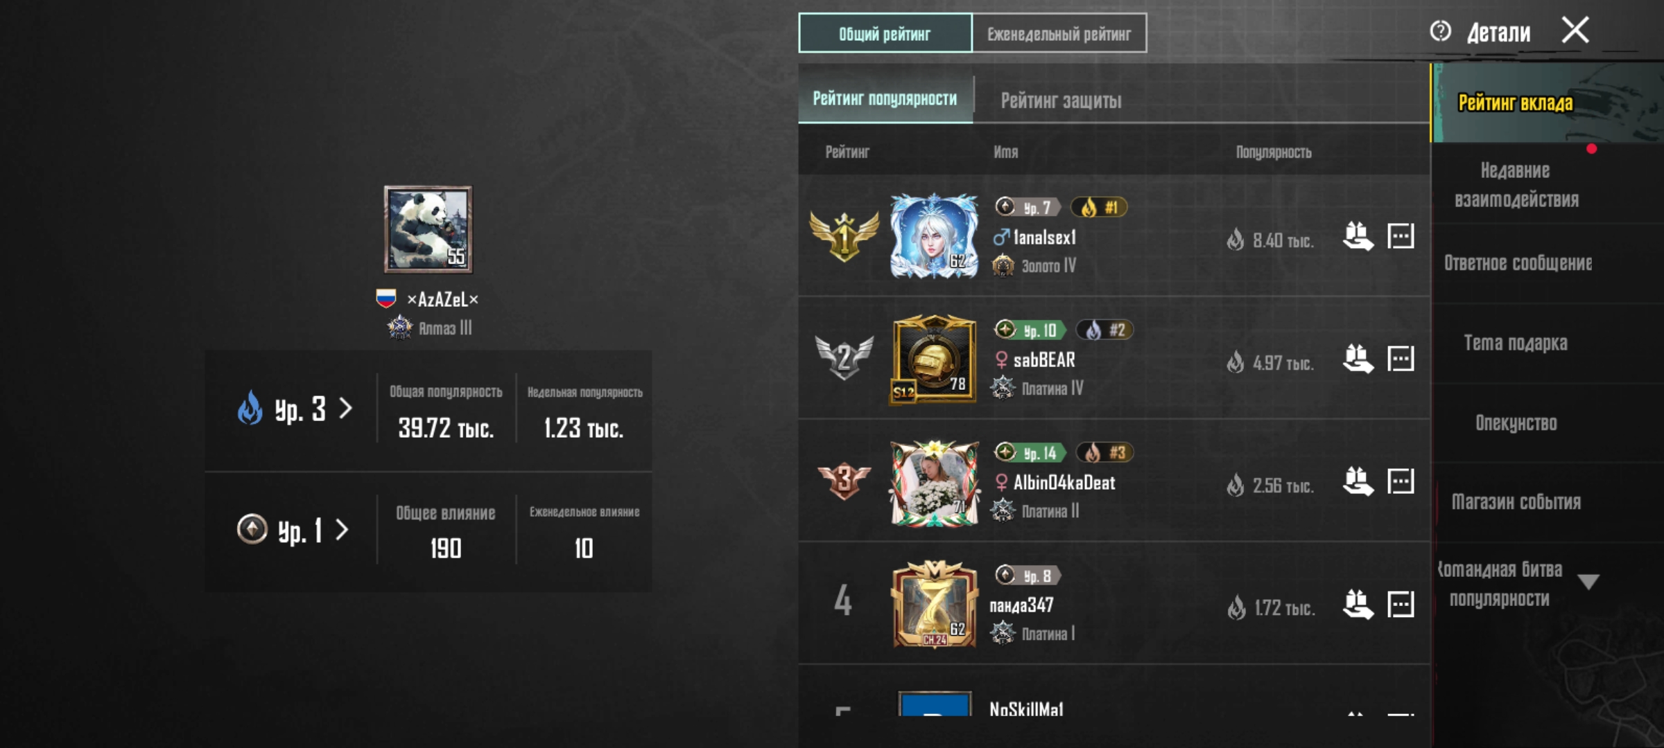Select the Рейтинг популярности tab
The height and width of the screenshot is (748, 1664).
coord(885,98)
